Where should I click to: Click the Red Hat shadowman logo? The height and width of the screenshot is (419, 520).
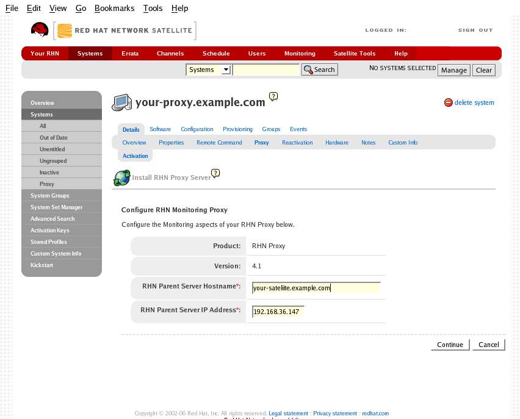click(x=40, y=29)
